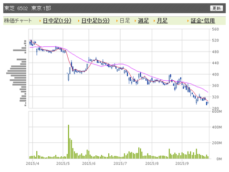Open the 日中足(5分) intraday chart link
This screenshot has height=172, width=229.
point(95,21)
